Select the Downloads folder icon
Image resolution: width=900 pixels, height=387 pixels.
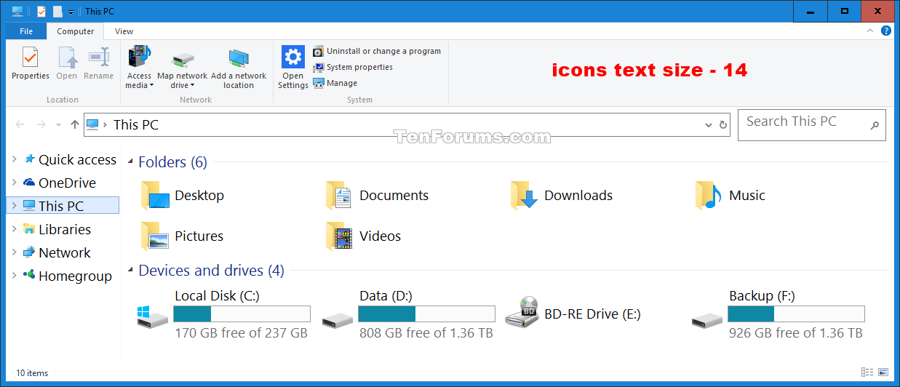tap(524, 195)
